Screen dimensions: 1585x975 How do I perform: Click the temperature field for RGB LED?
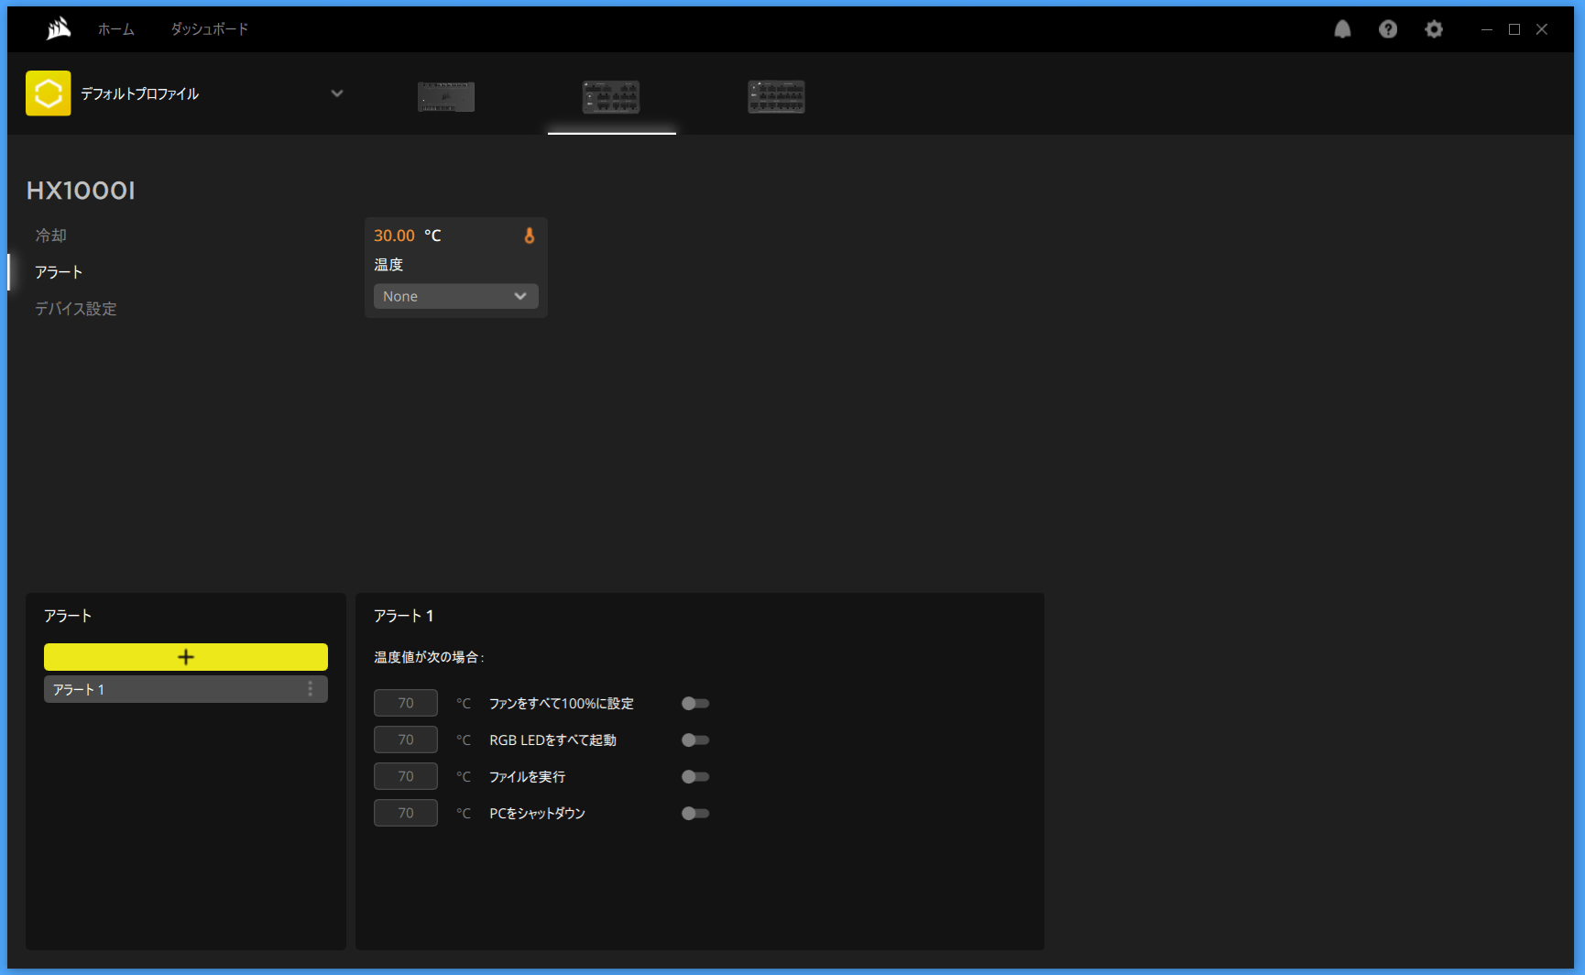point(406,739)
